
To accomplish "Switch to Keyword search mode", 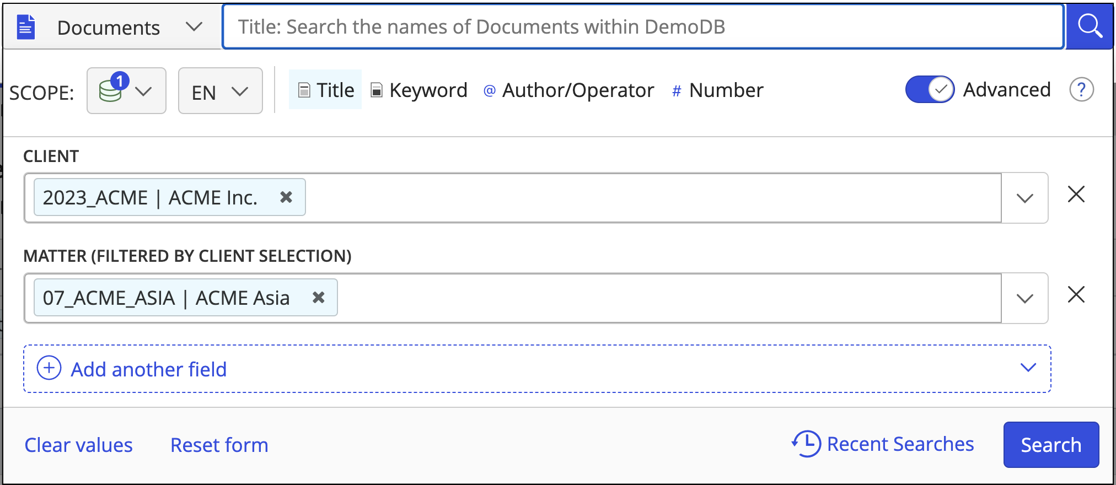I will 419,90.
